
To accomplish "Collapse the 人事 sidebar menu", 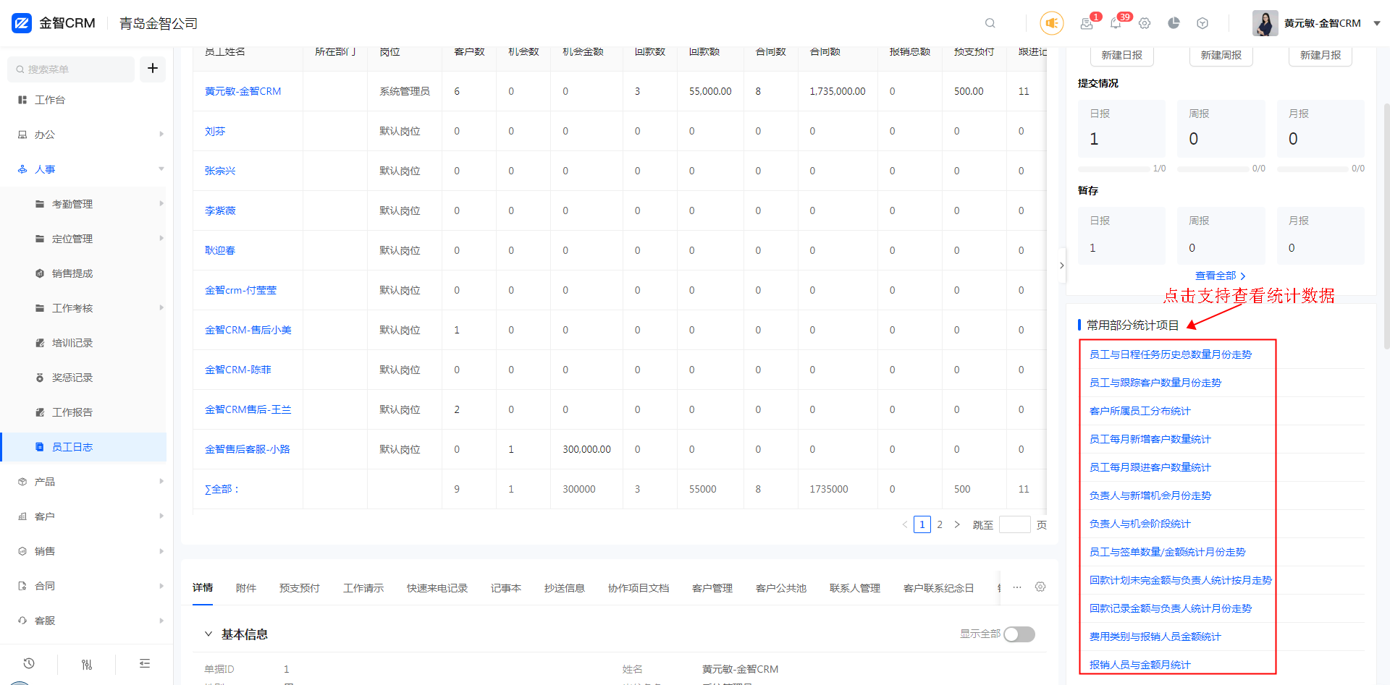I will tap(86, 169).
